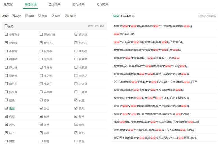218x144 pixels.
Task: Uncheck the 秋季 word checkbox
Action: pyautogui.click(x=41, y=116)
